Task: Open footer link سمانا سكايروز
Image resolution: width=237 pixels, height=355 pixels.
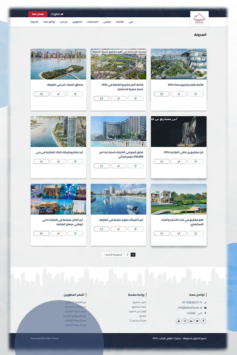Action: pyautogui.click(x=139, y=307)
